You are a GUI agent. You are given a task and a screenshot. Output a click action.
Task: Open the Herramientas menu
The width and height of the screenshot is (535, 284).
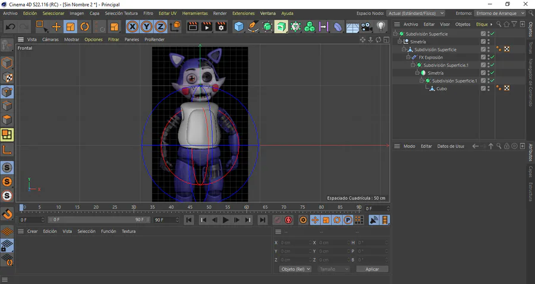pyautogui.click(x=195, y=13)
